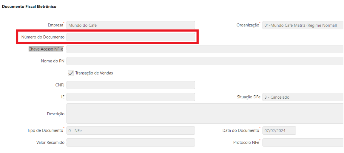Select the Valor Resumido field

click(131, 143)
